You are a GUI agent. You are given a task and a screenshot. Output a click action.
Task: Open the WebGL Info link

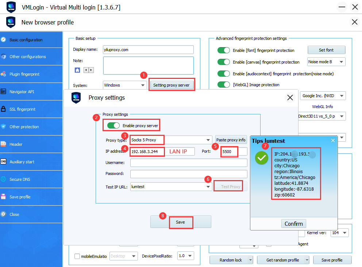(322, 107)
